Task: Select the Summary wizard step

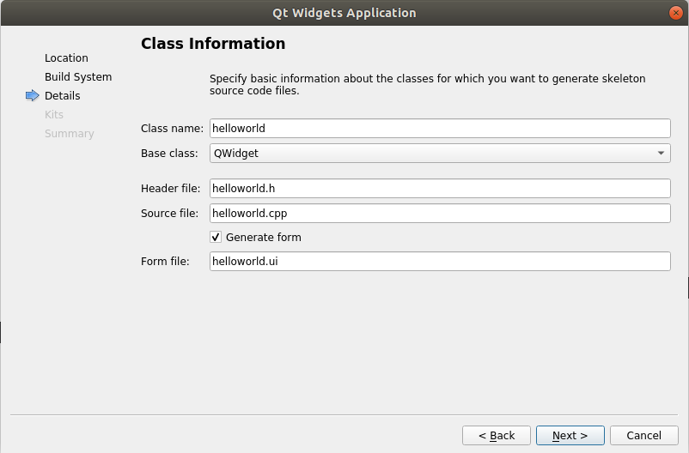Action: click(x=70, y=134)
